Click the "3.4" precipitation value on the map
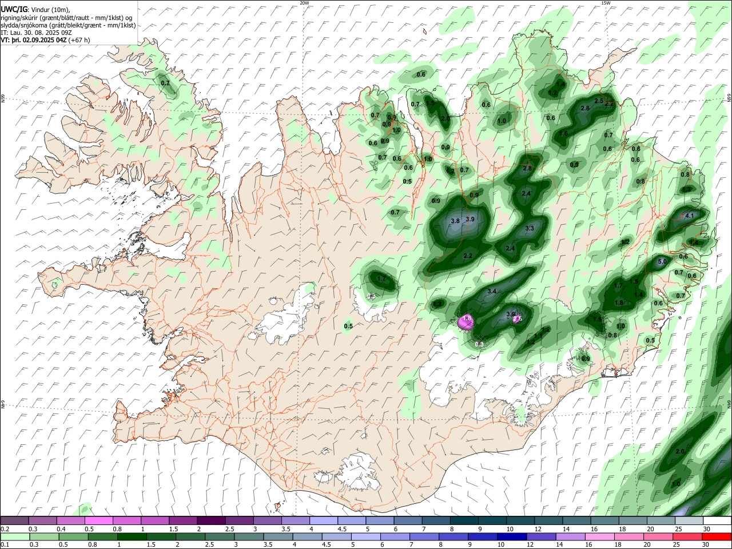 492,292
